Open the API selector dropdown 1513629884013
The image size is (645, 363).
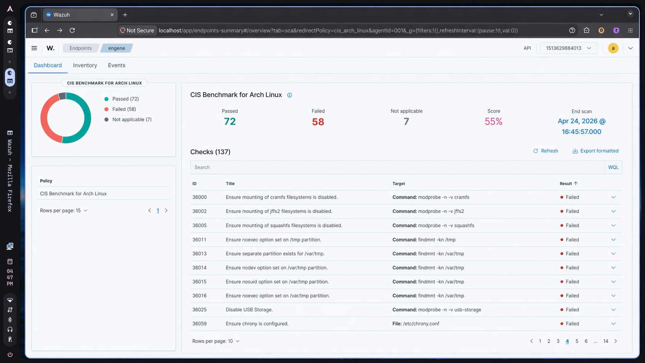(568, 48)
